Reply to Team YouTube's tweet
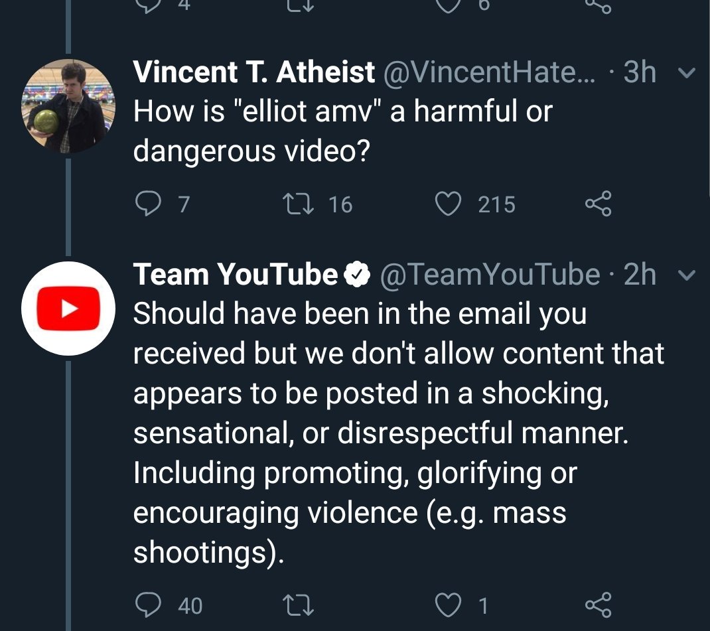710x631 pixels. pos(146,604)
